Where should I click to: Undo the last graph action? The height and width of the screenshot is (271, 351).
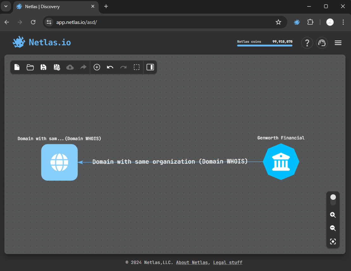click(x=110, y=67)
